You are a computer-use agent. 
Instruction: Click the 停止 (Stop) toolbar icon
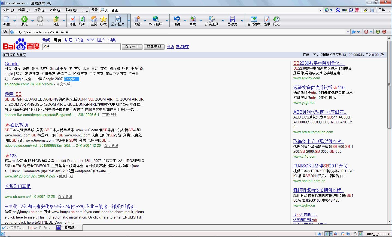click(x=72, y=21)
